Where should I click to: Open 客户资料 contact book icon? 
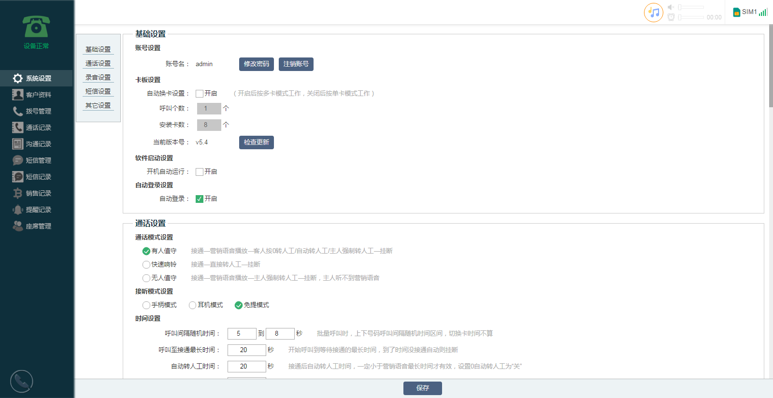[18, 95]
